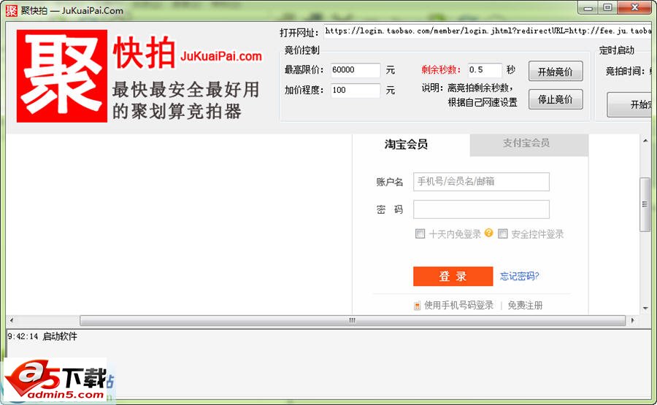Click the vertical scrollbar up arrow
Screen dimensions: 657x405
tap(645, 141)
